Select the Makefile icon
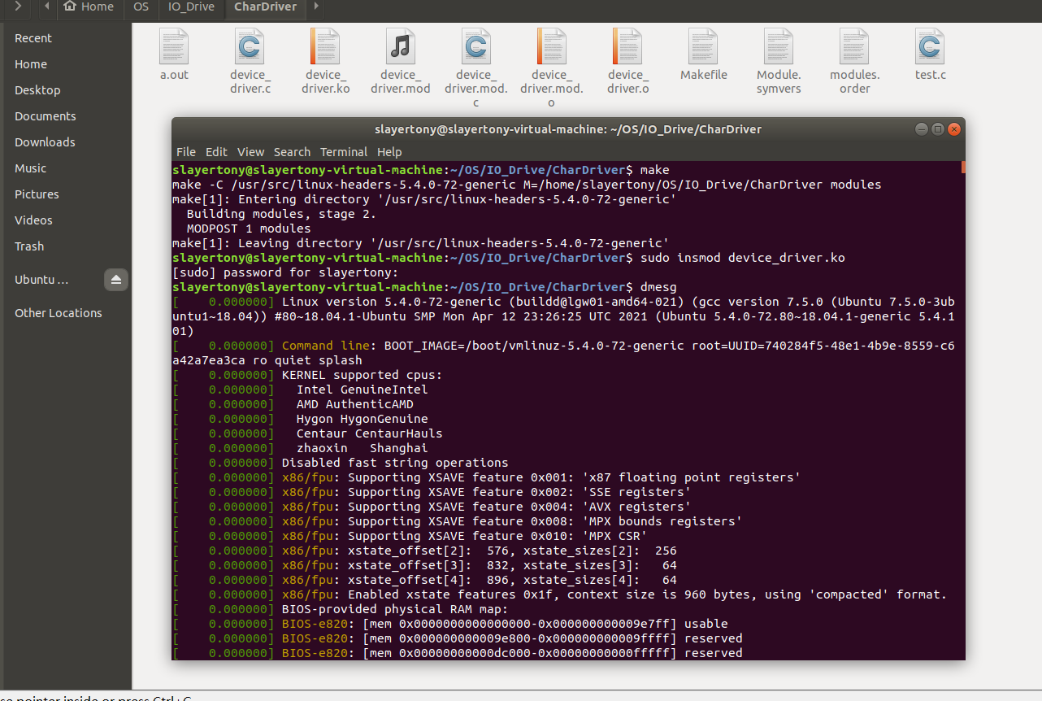Screen dimensions: 1042x701 [x=703, y=46]
